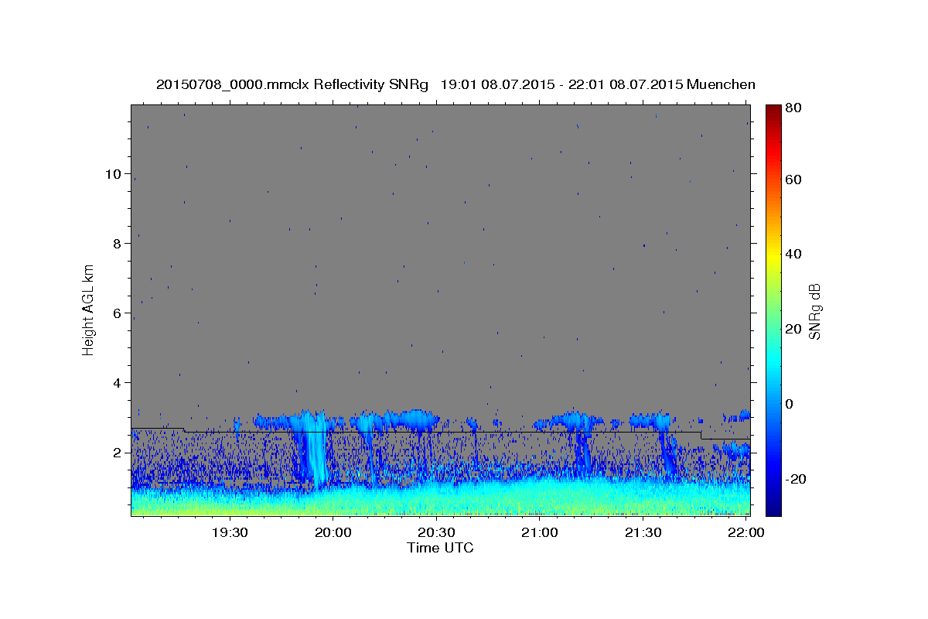The image size is (928, 619).
Task: Click the cloud echo near 3 km at 21:10
Action: (x=574, y=421)
